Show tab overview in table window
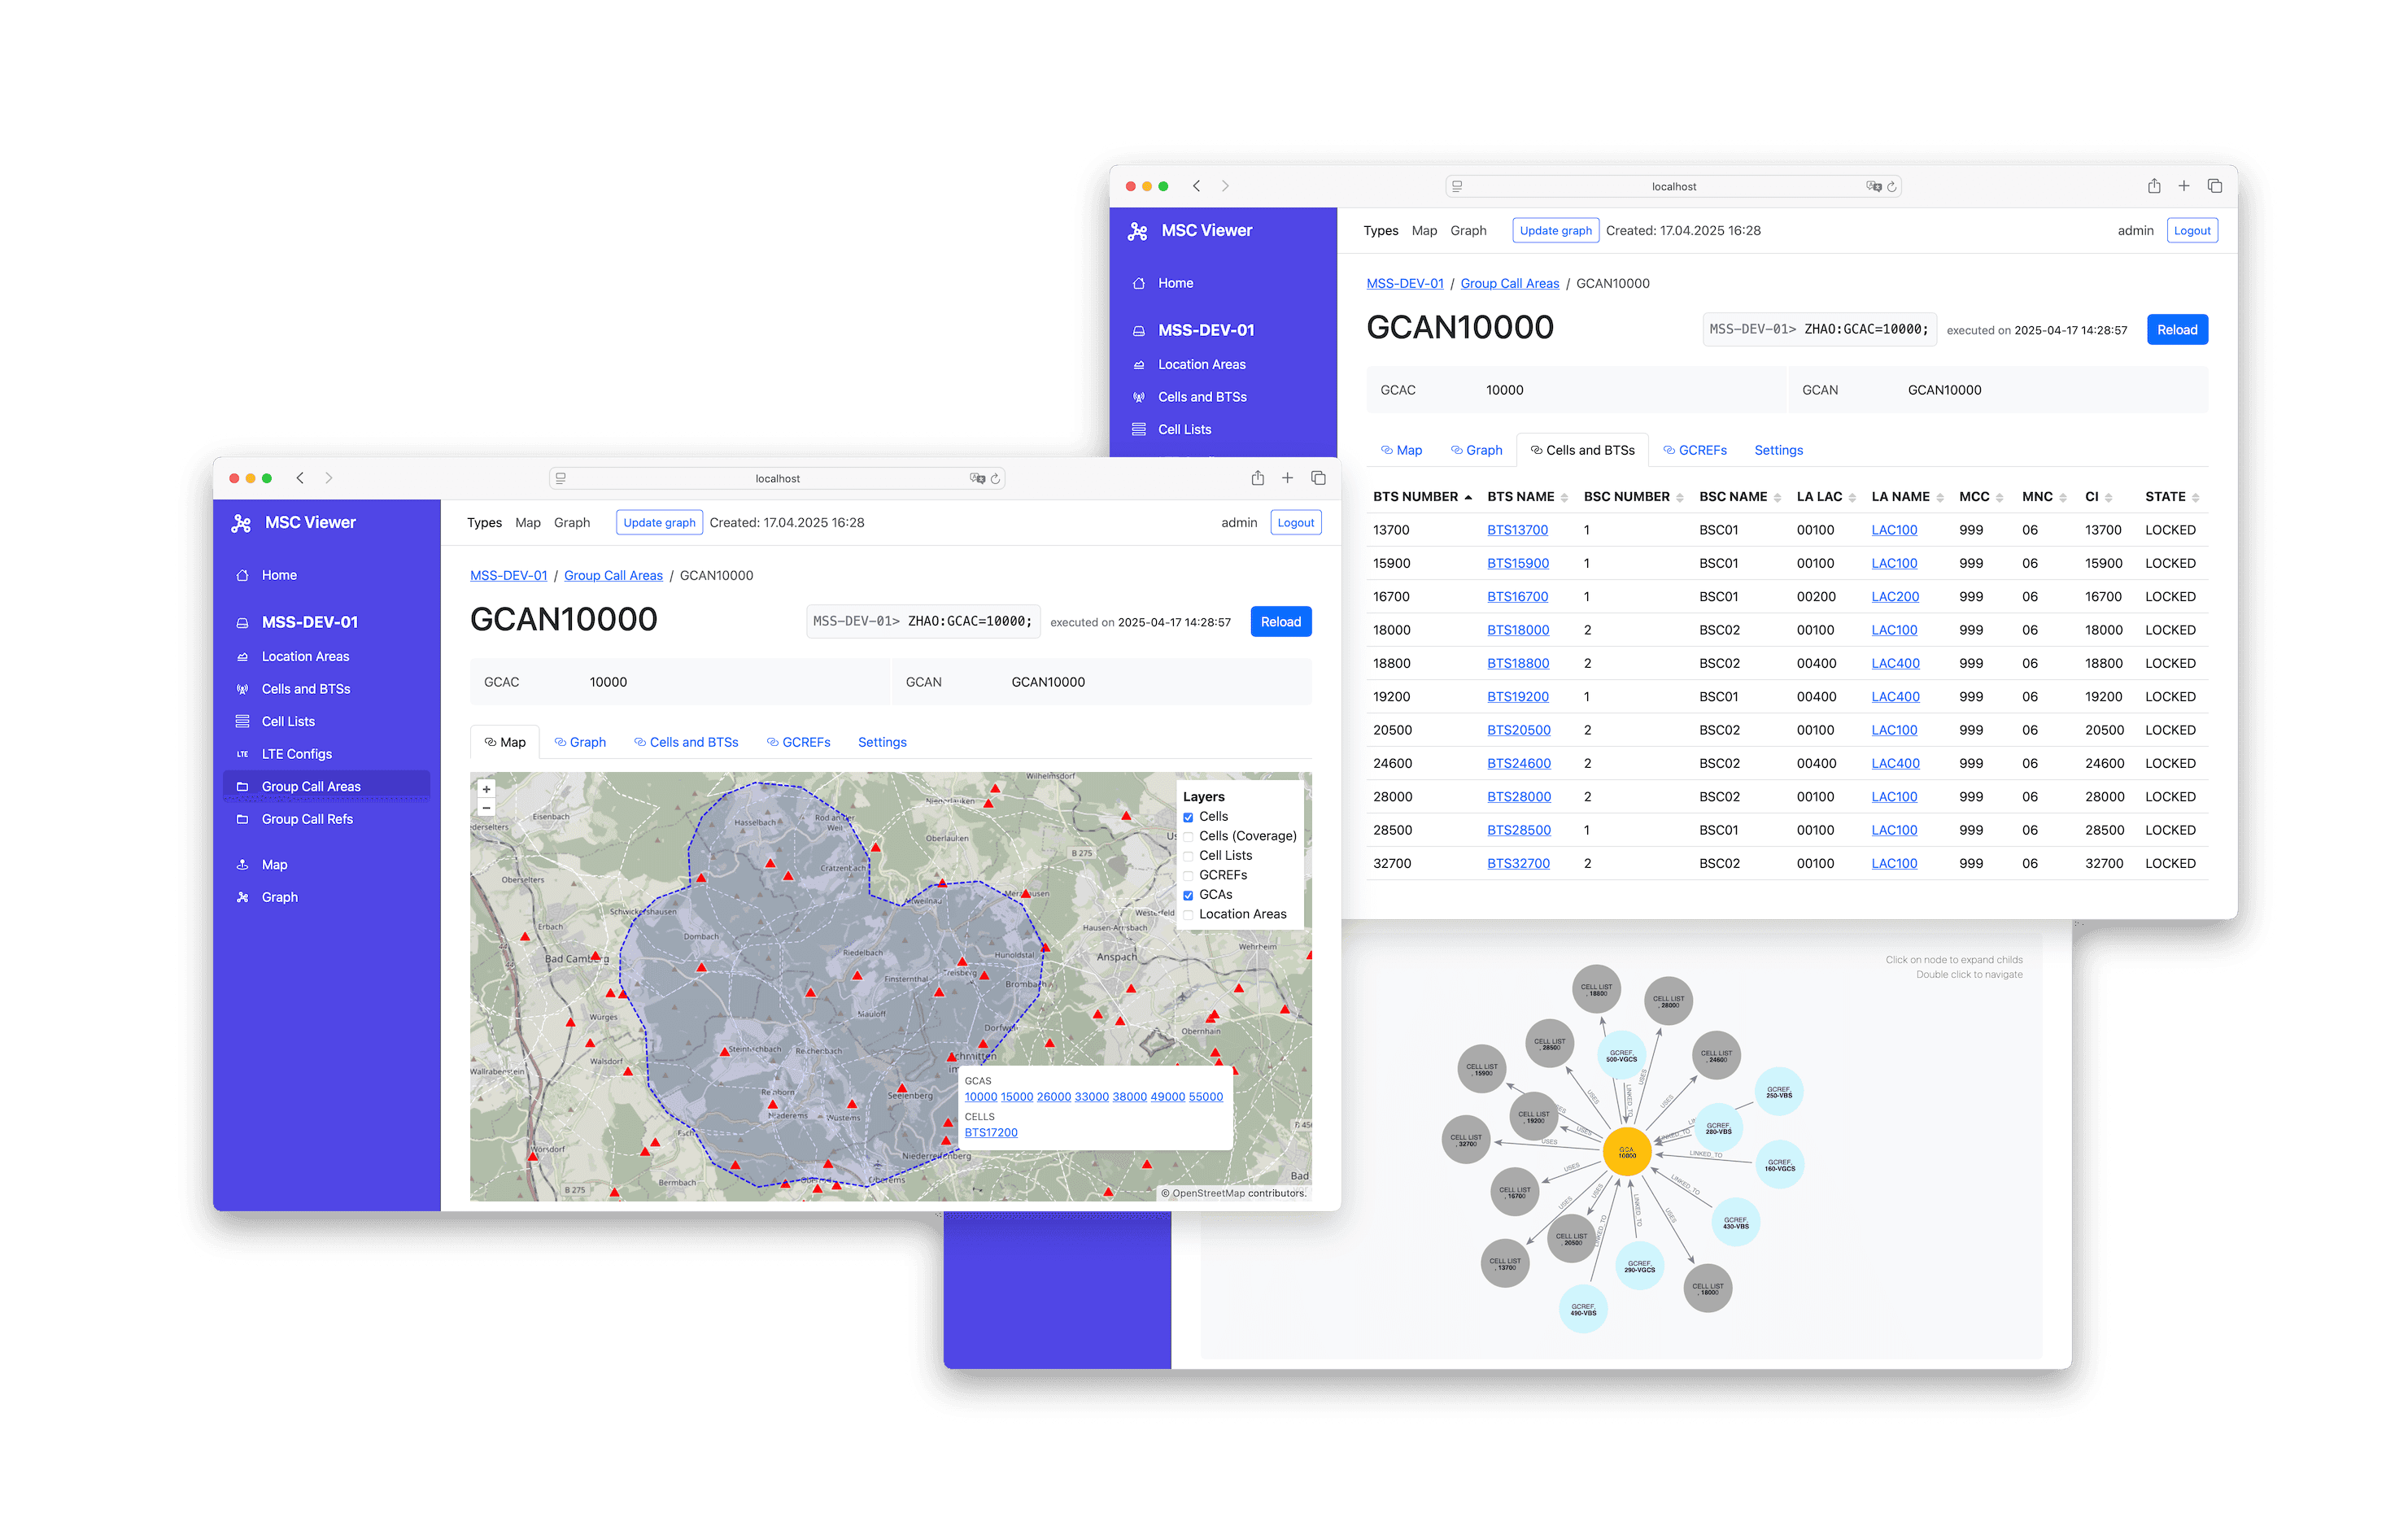 (x=2214, y=186)
